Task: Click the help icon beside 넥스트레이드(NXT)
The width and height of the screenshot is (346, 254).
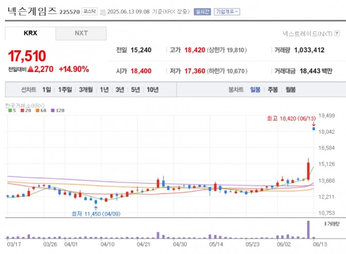Action: tap(338, 34)
